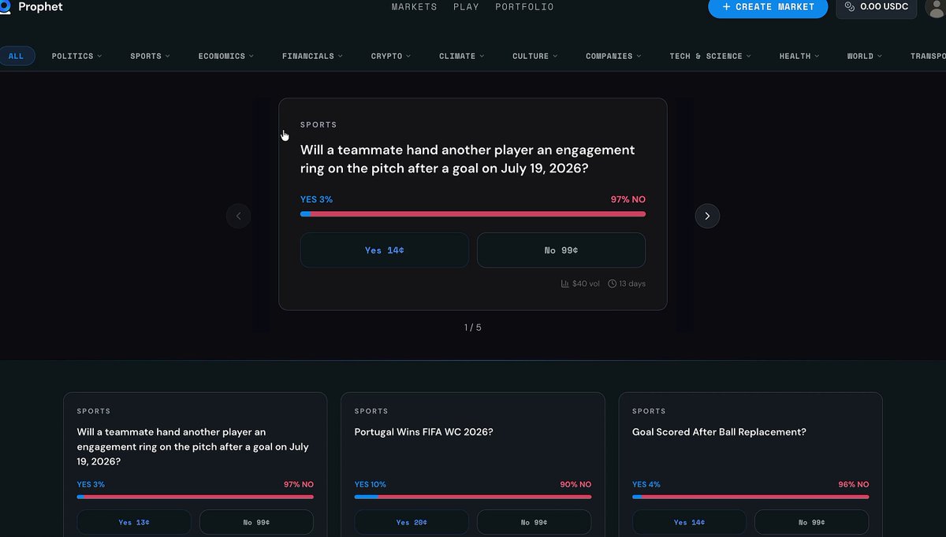Click the coins icon beside 0.00 USDC
Screen dimensions: 946x537
click(850, 6)
